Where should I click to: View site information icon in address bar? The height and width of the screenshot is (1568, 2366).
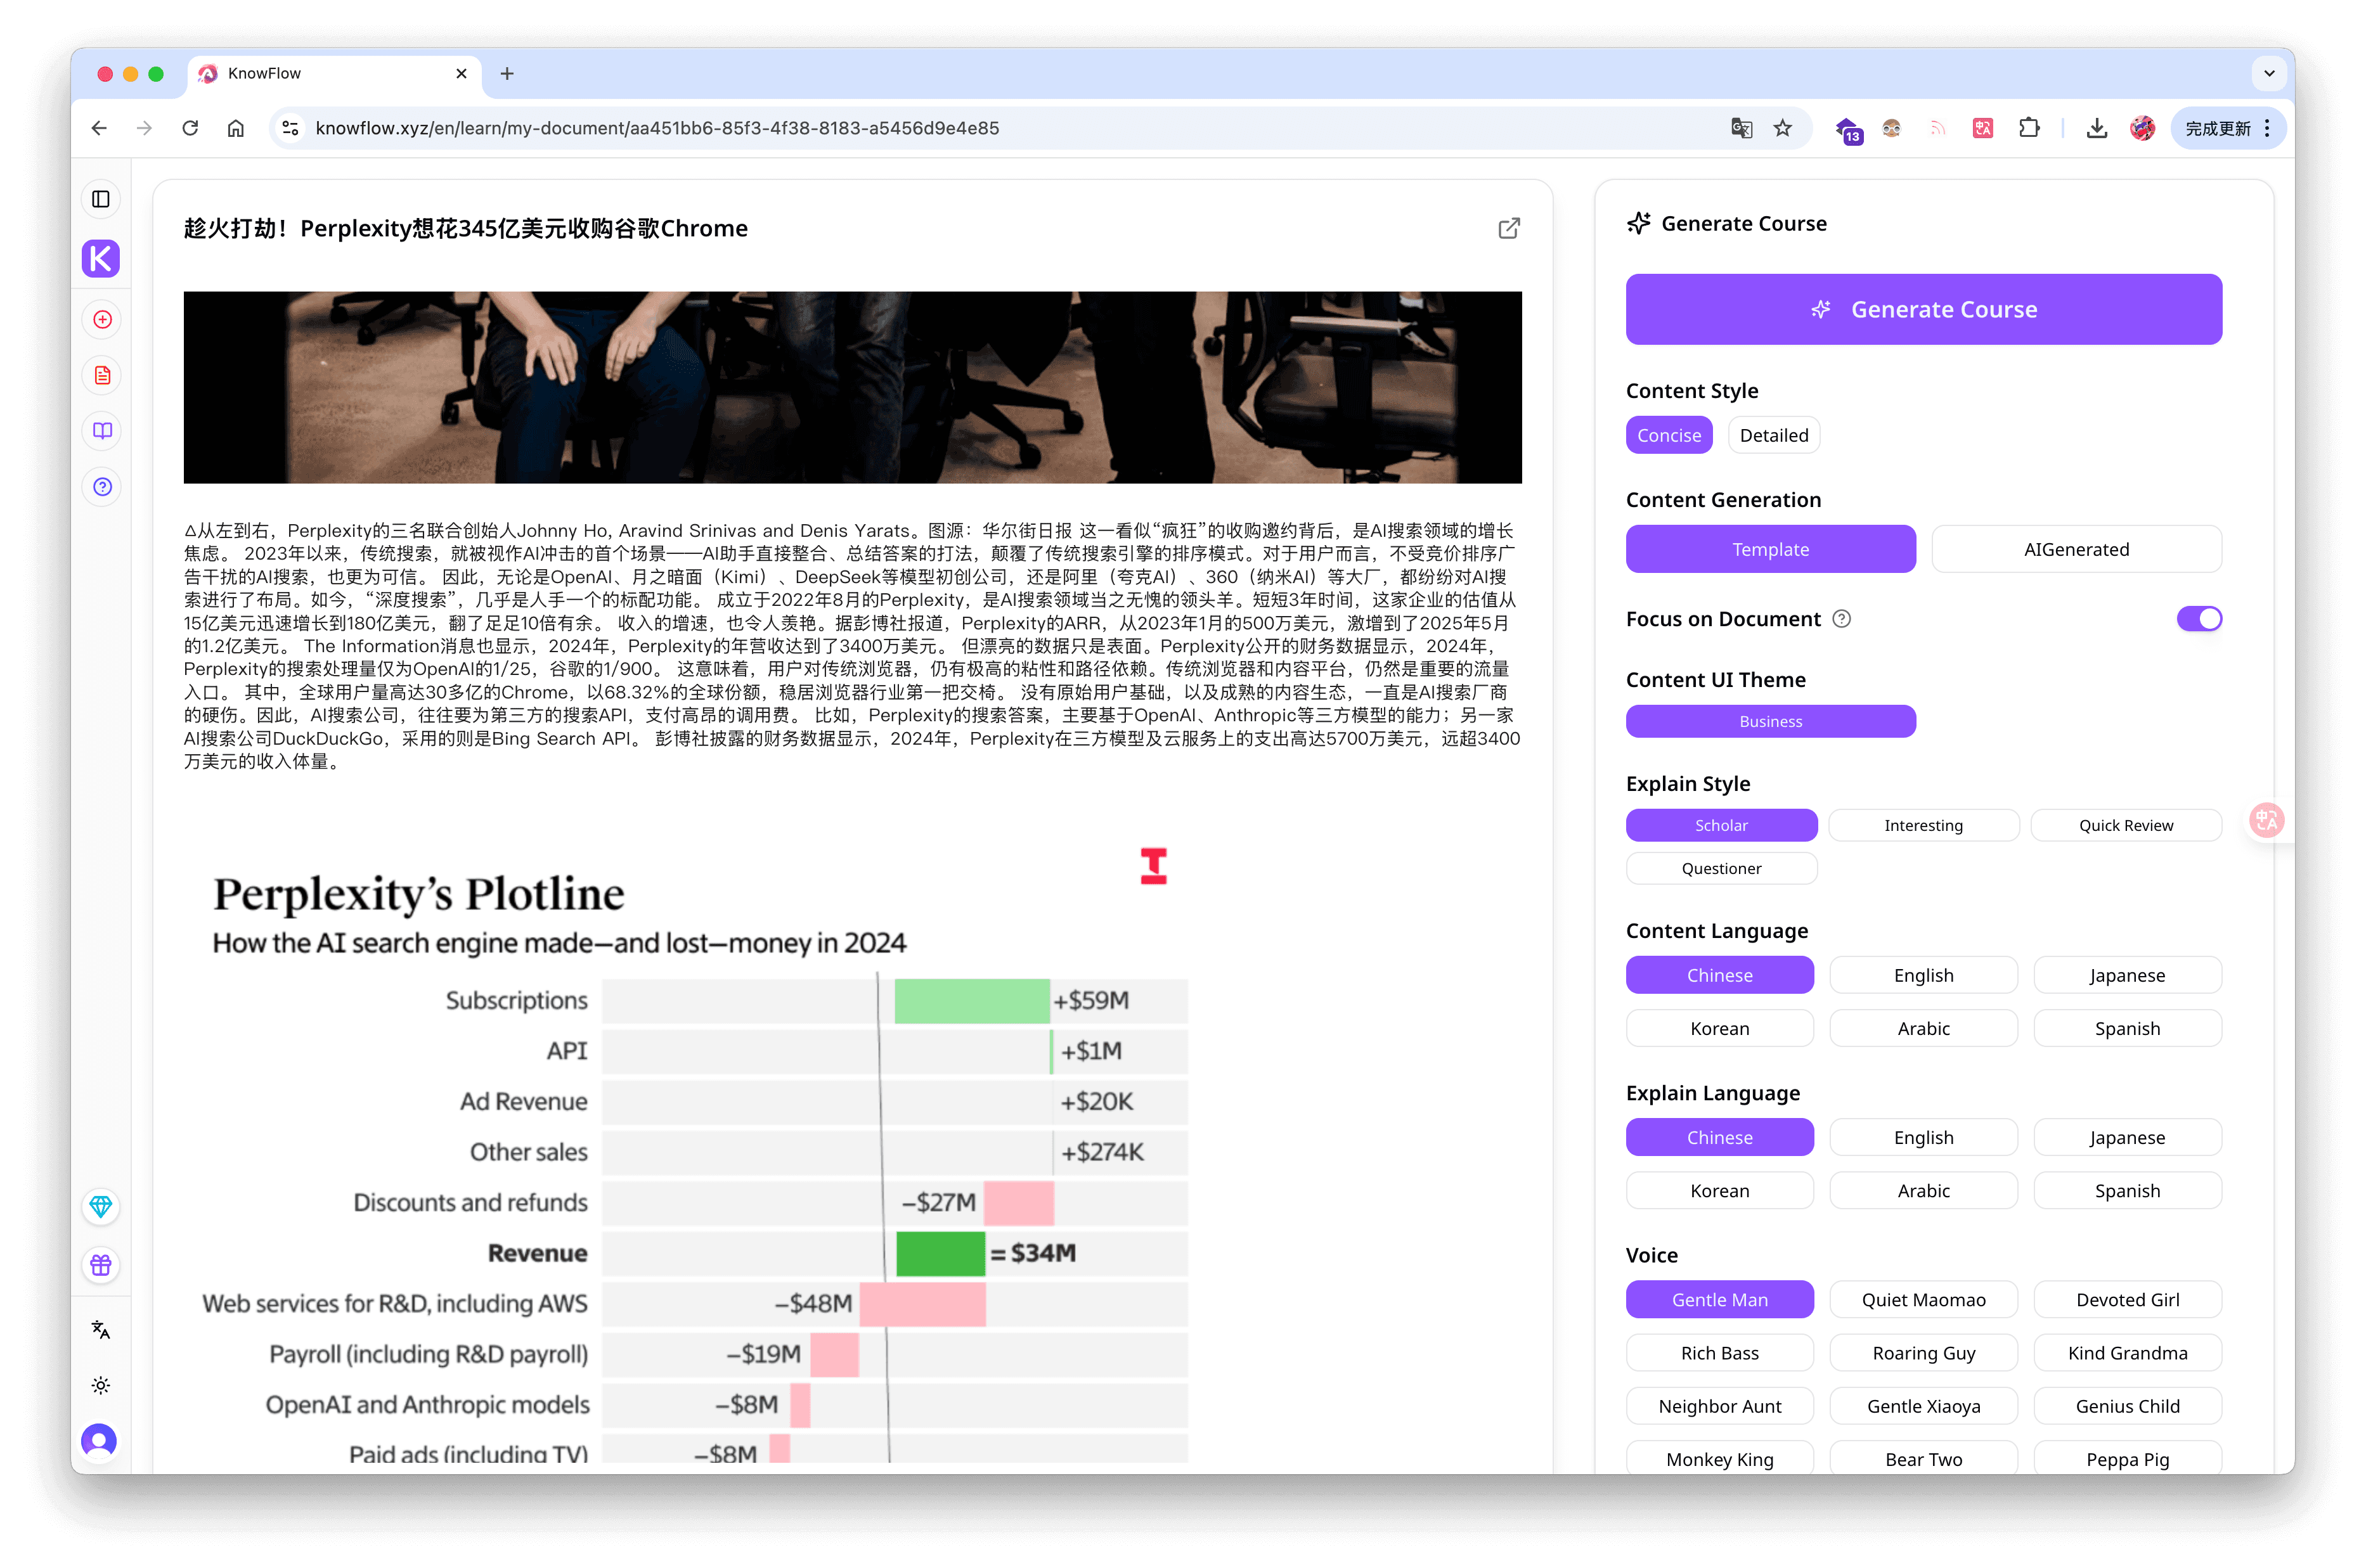291,128
